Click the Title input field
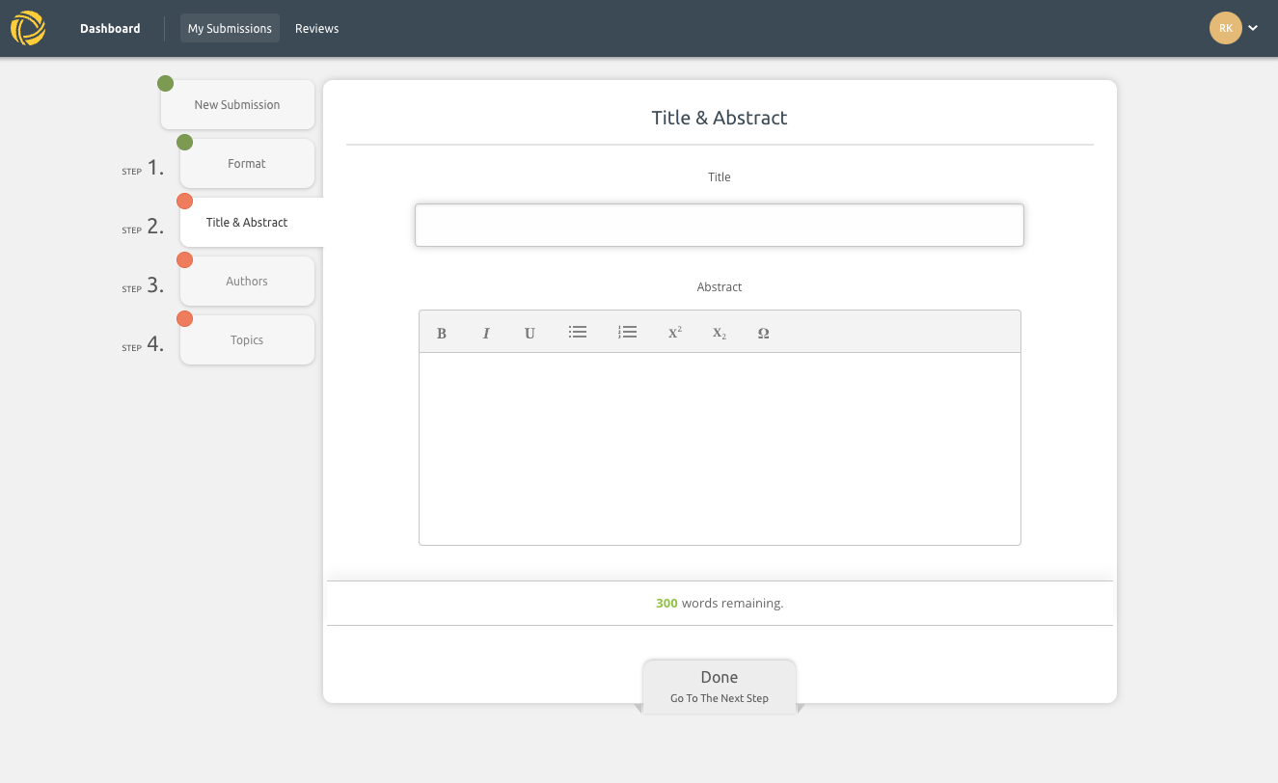 click(x=719, y=226)
